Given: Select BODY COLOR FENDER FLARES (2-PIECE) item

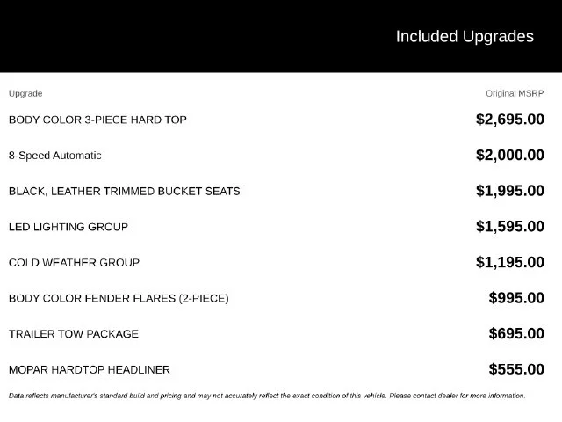Looking at the screenshot, I should pos(119,299).
